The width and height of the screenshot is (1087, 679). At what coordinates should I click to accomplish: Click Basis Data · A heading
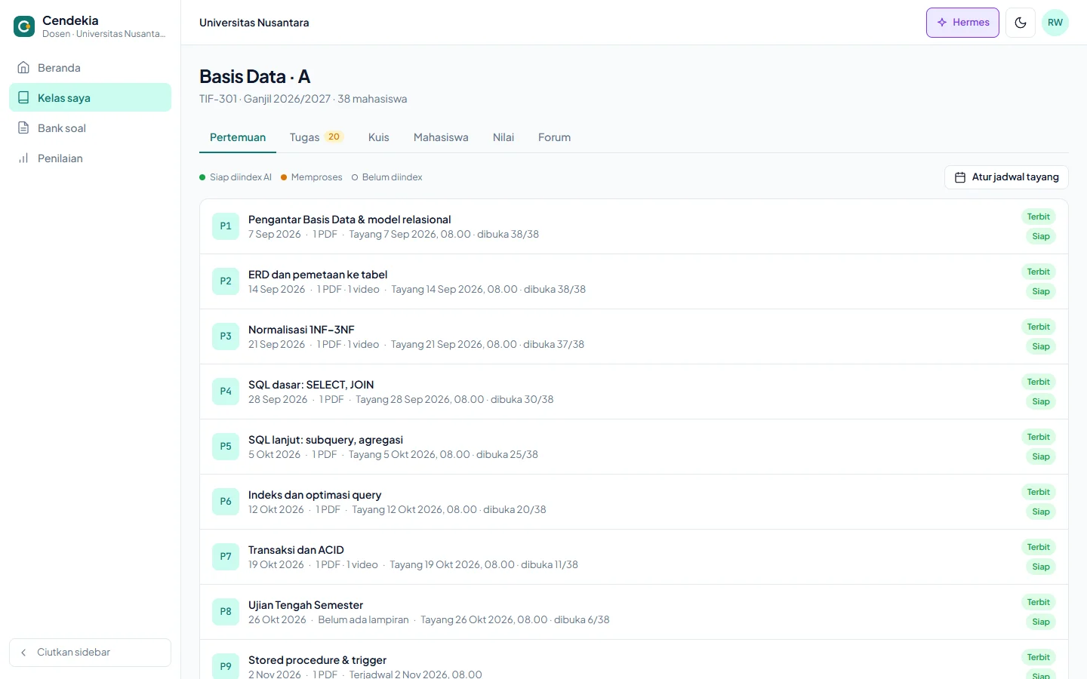coord(254,76)
